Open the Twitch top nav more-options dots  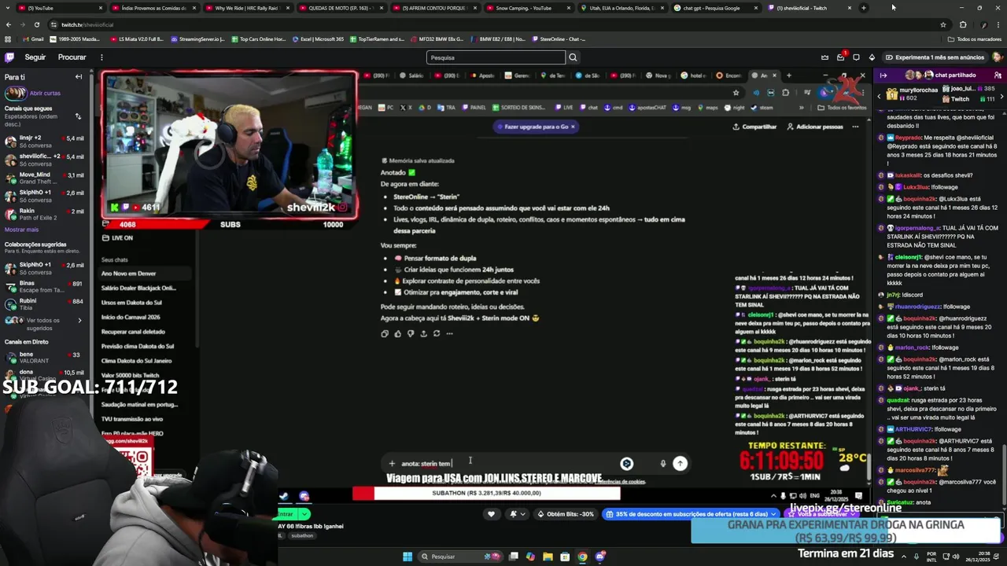tap(101, 57)
